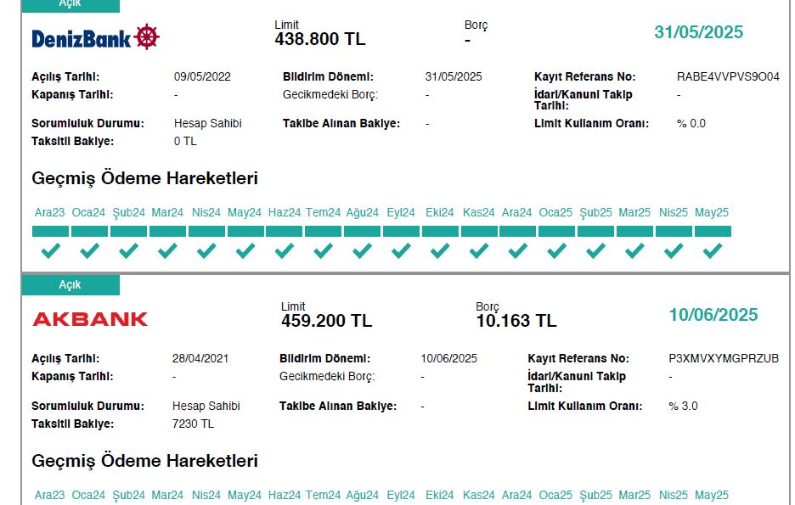Viewport: 795px width, 505px height.
Task: Click the DenizBank logo
Action: (95, 37)
